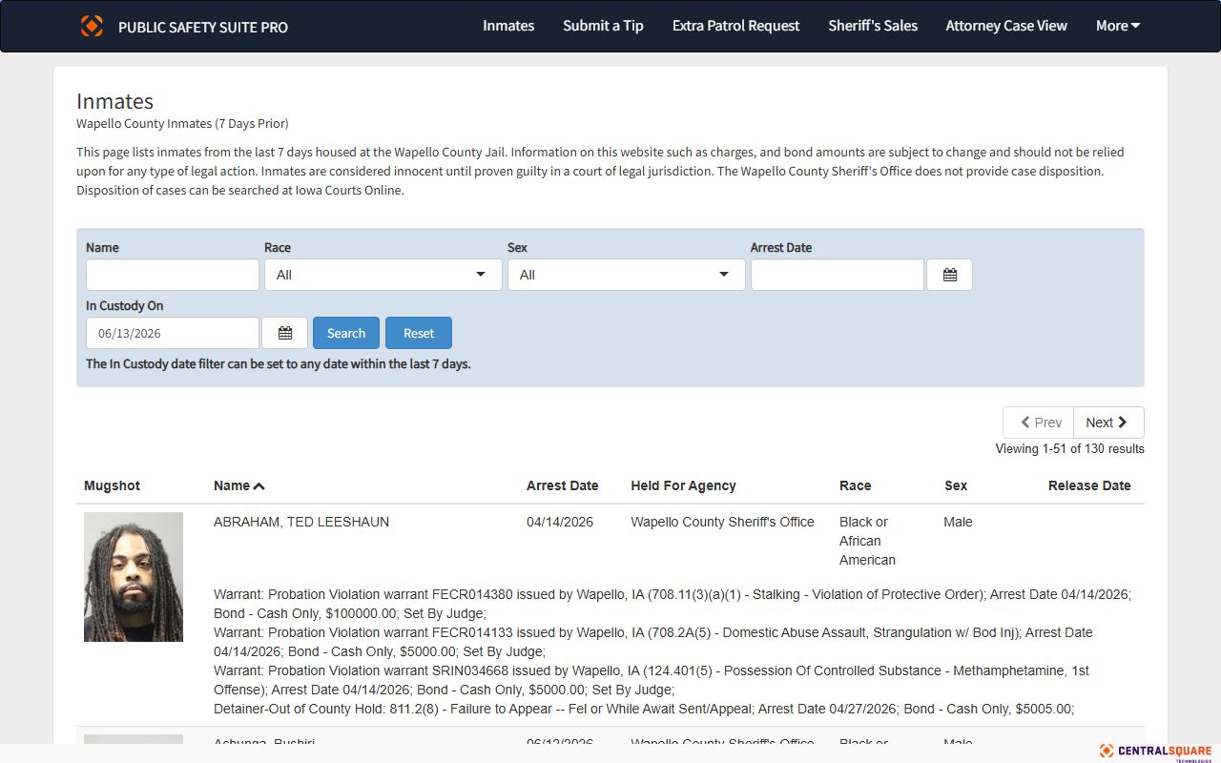This screenshot has height=763, width=1221.
Task: Click the In Custody On date field
Action: (173, 333)
